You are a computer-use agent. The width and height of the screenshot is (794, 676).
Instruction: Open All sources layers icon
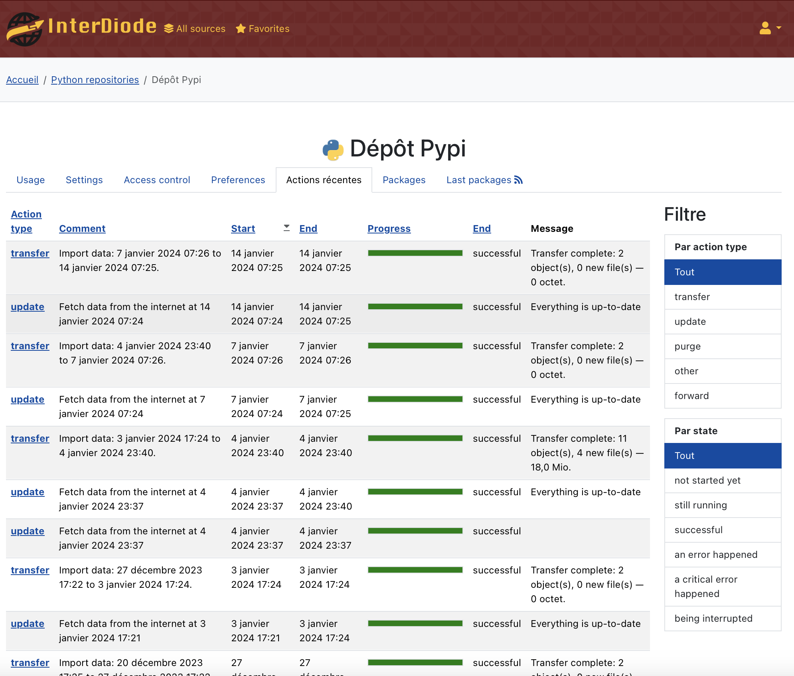pos(169,29)
